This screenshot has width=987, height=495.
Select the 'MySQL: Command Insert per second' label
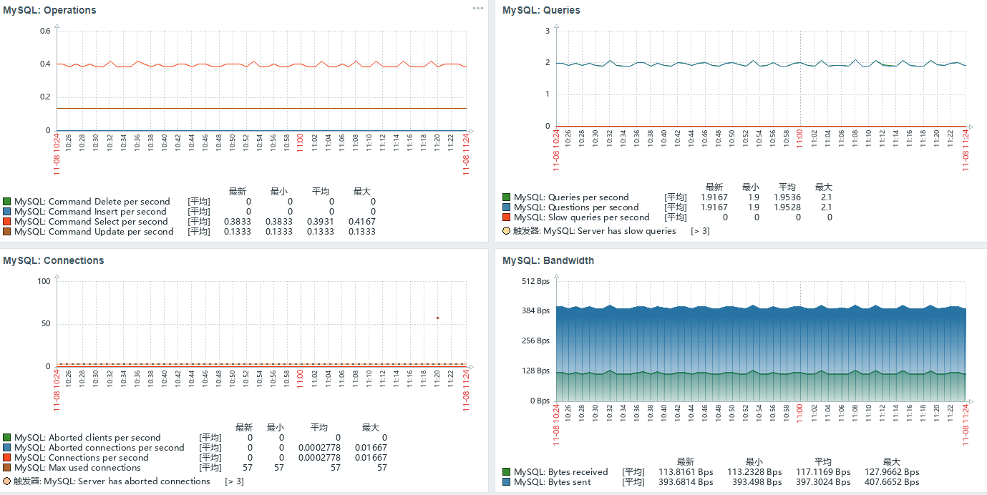[x=90, y=212]
